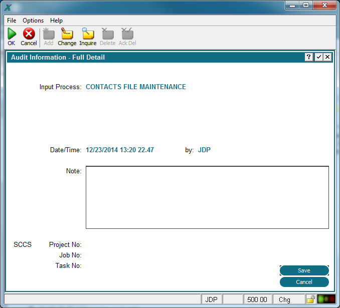
Task: Click the date/time value 12/23/2014 13:20 22.47
Action: [120, 150]
